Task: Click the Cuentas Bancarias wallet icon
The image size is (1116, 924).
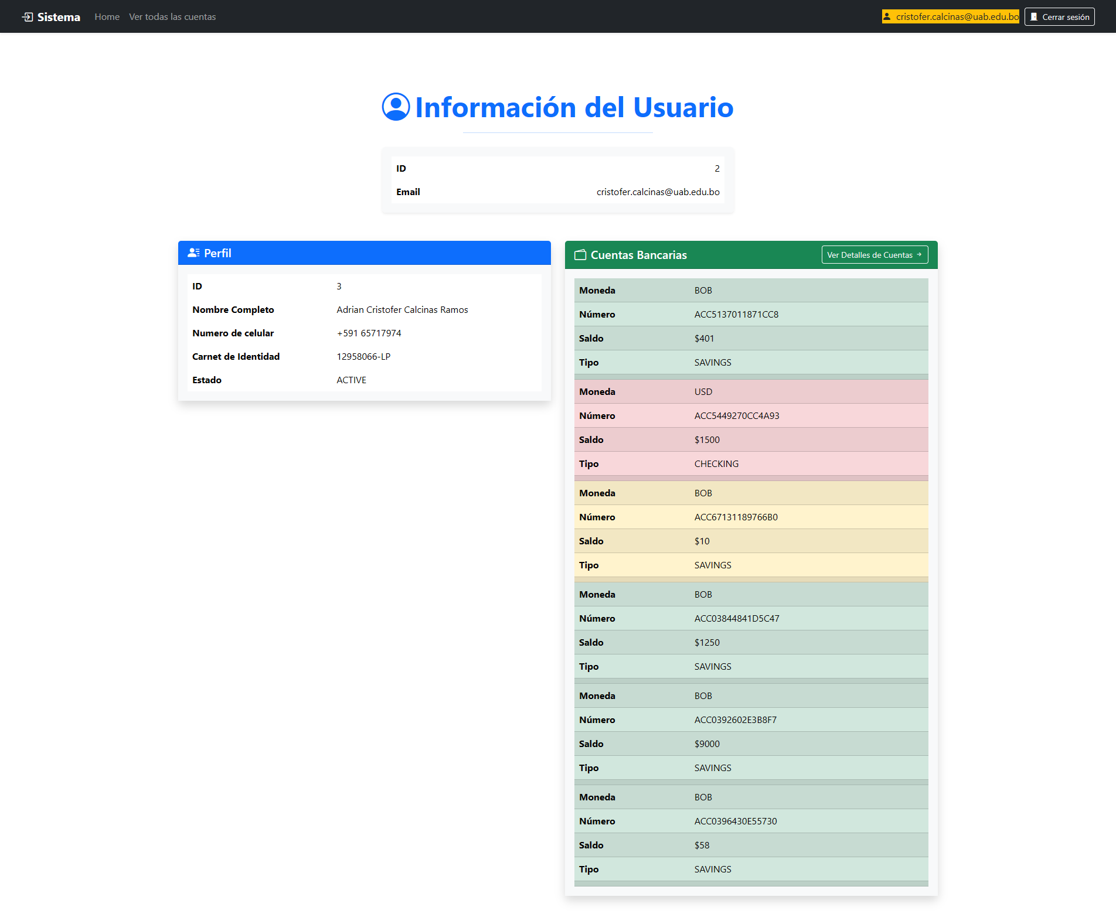Action: tap(580, 255)
